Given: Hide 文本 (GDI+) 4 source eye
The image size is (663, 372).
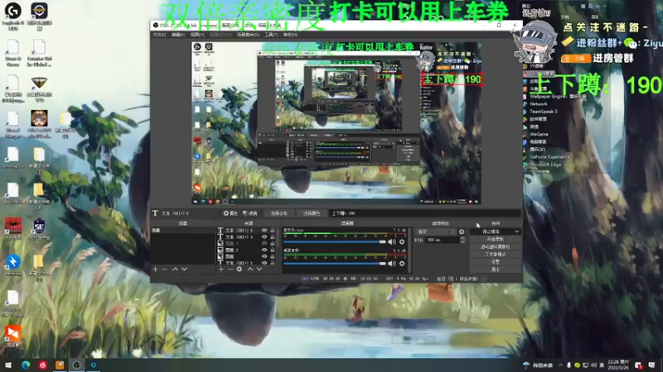Looking at the screenshot, I should point(264,237).
